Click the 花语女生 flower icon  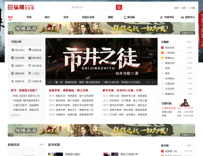12,81
